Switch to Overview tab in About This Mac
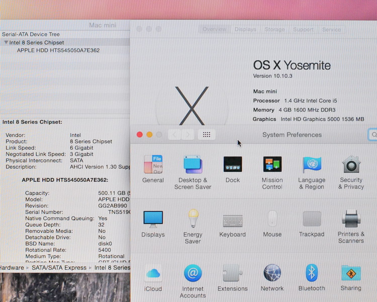Image resolution: width=377 pixels, height=302 pixels. click(214, 29)
